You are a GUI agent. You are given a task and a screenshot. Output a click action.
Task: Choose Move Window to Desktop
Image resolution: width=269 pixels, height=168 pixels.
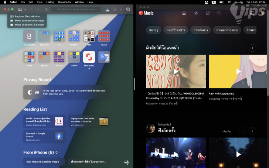(x=27, y=21)
